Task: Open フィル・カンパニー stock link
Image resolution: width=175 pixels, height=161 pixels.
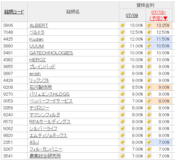Action: point(46,149)
